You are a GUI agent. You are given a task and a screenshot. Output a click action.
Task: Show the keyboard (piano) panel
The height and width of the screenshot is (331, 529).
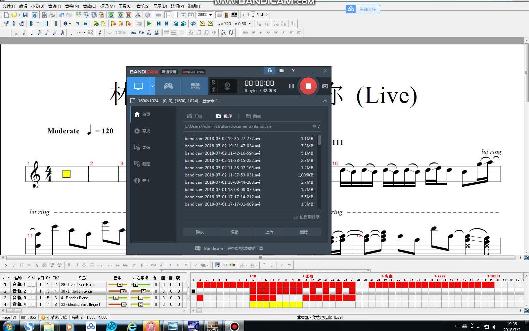(x=234, y=15)
